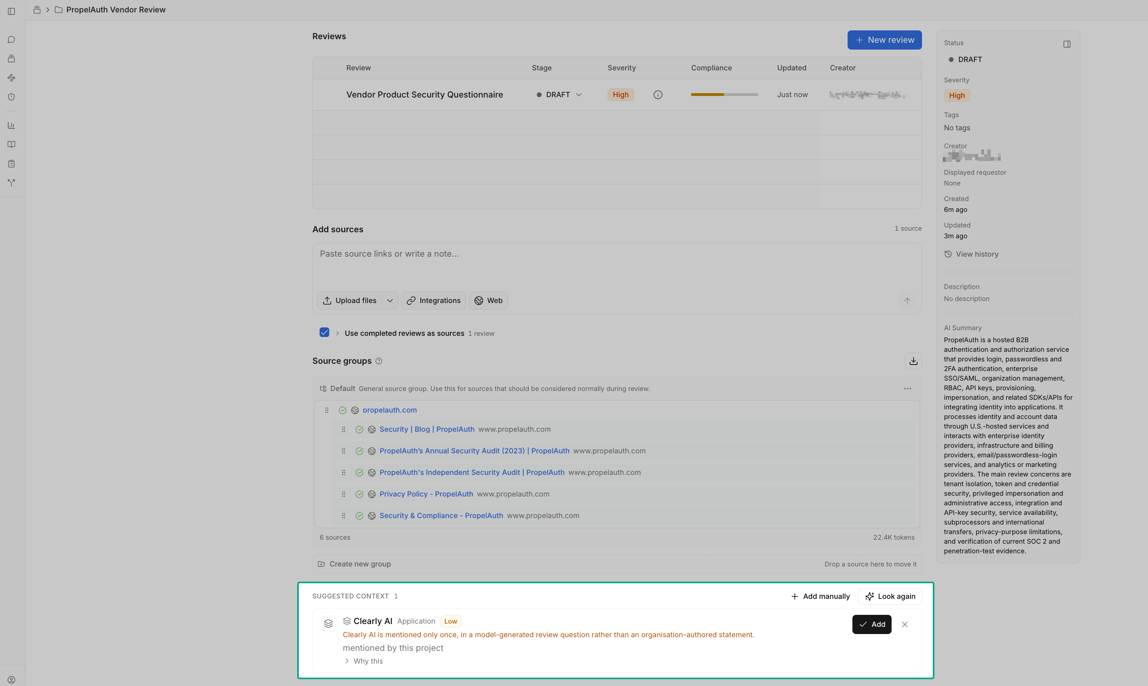Click the compliance progress bar
This screenshot has width=1148, height=686.
pyautogui.click(x=724, y=95)
